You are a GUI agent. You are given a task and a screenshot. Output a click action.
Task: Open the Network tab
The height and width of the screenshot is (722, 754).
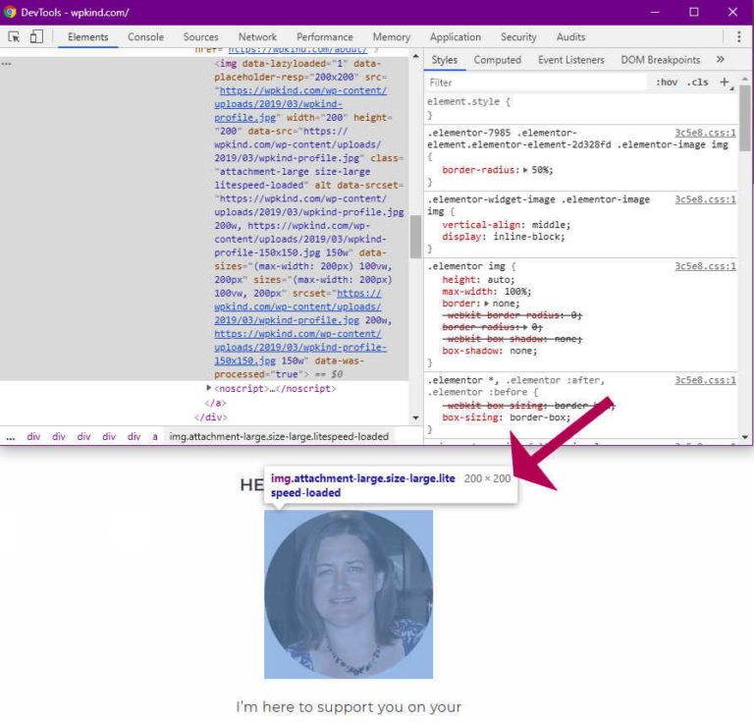(257, 37)
